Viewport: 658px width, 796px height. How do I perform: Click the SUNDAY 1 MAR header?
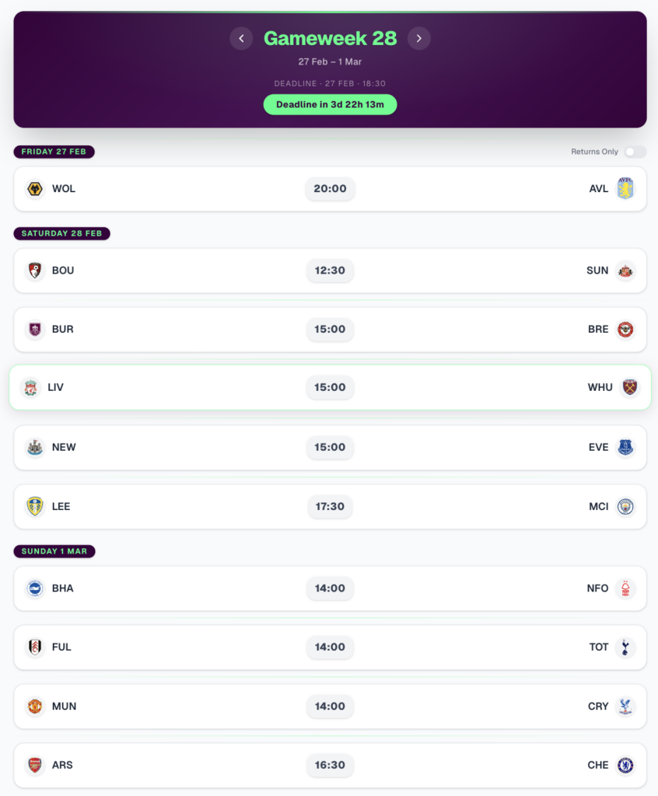(52, 551)
